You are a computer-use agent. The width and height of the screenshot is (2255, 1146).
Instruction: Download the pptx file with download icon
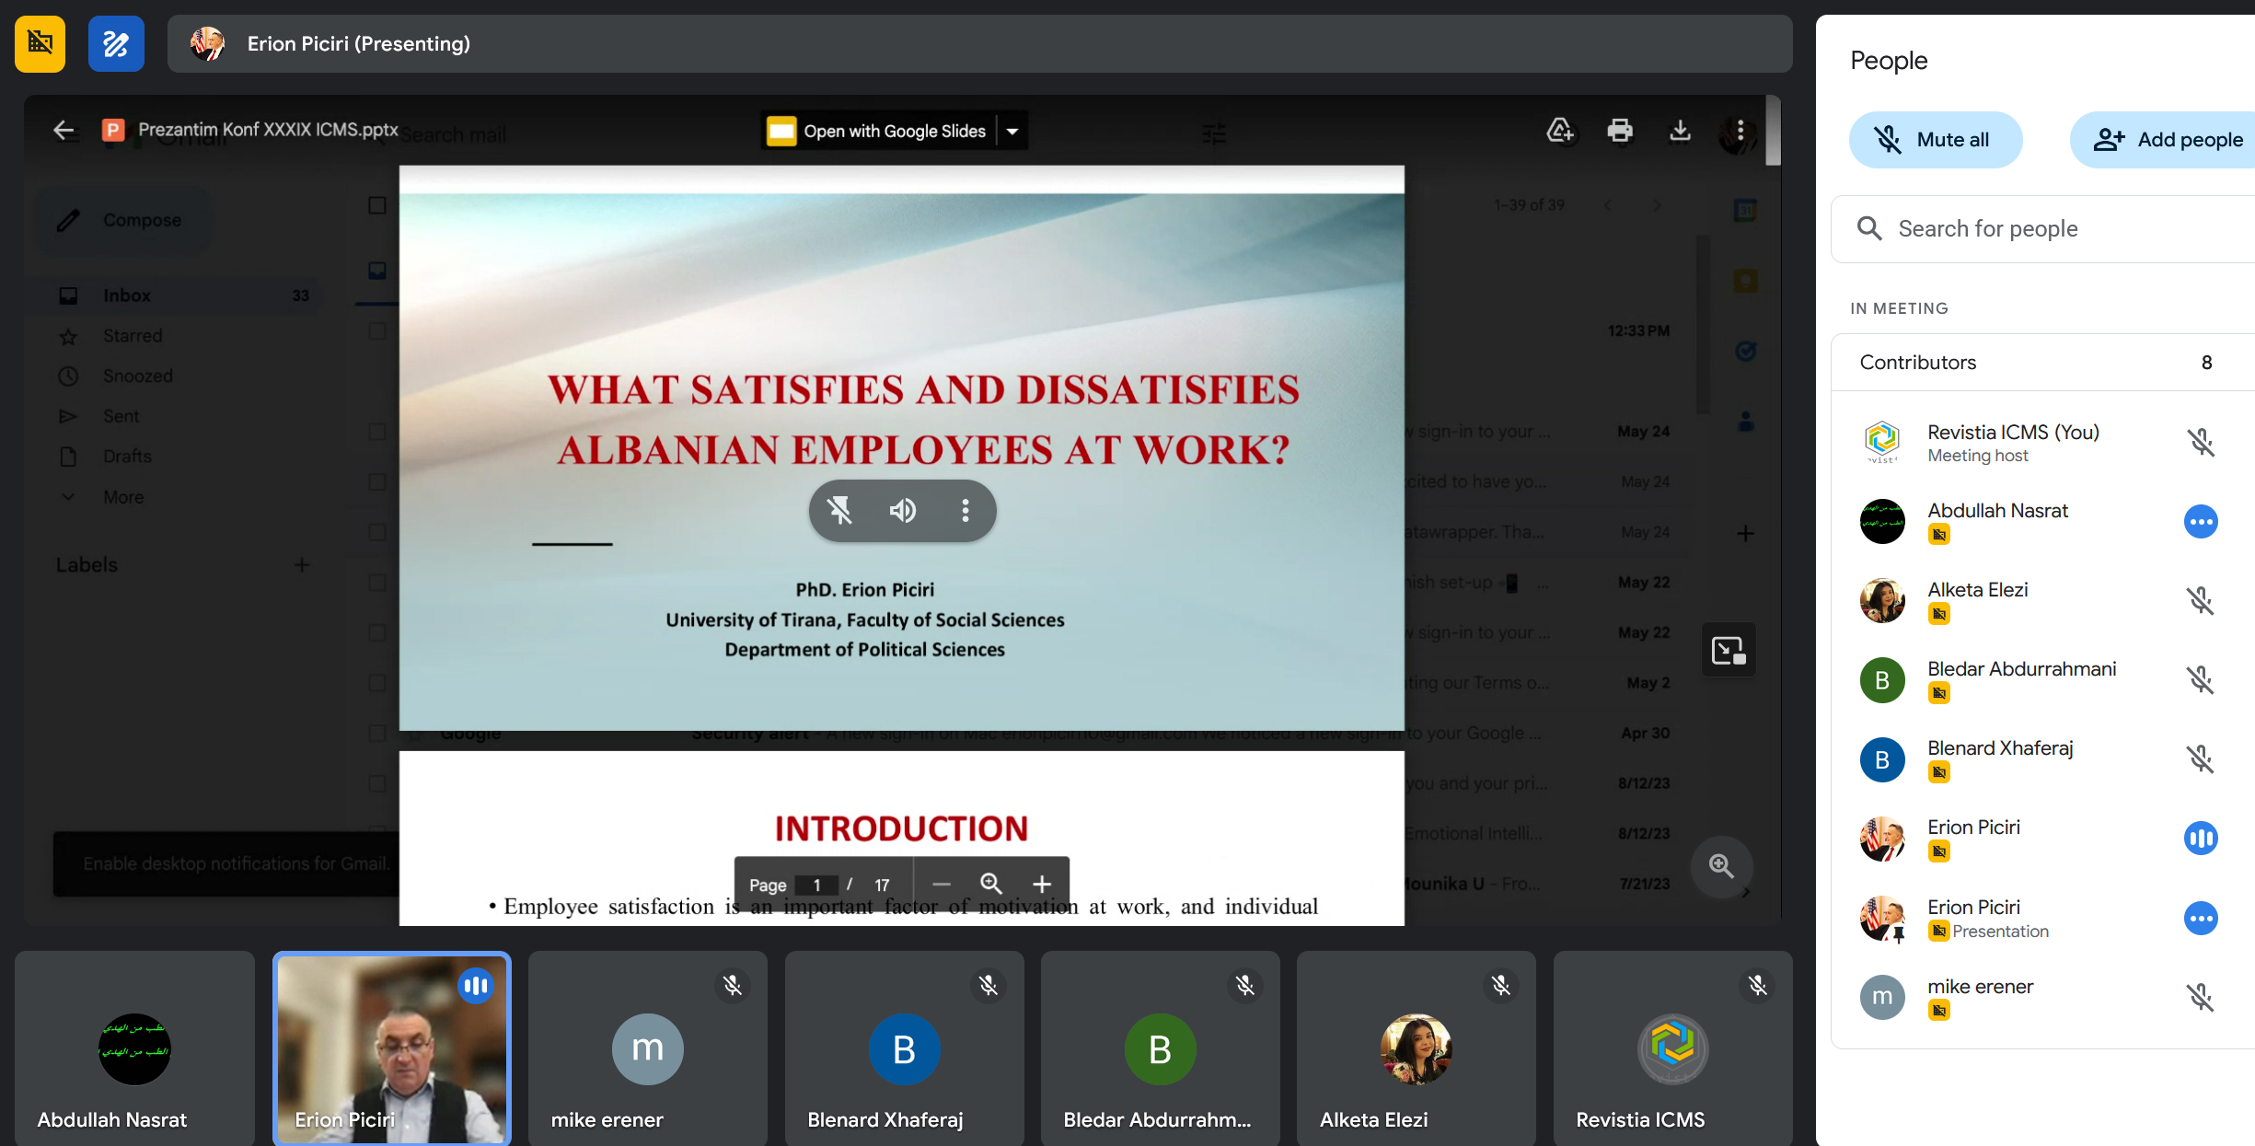tap(1680, 131)
